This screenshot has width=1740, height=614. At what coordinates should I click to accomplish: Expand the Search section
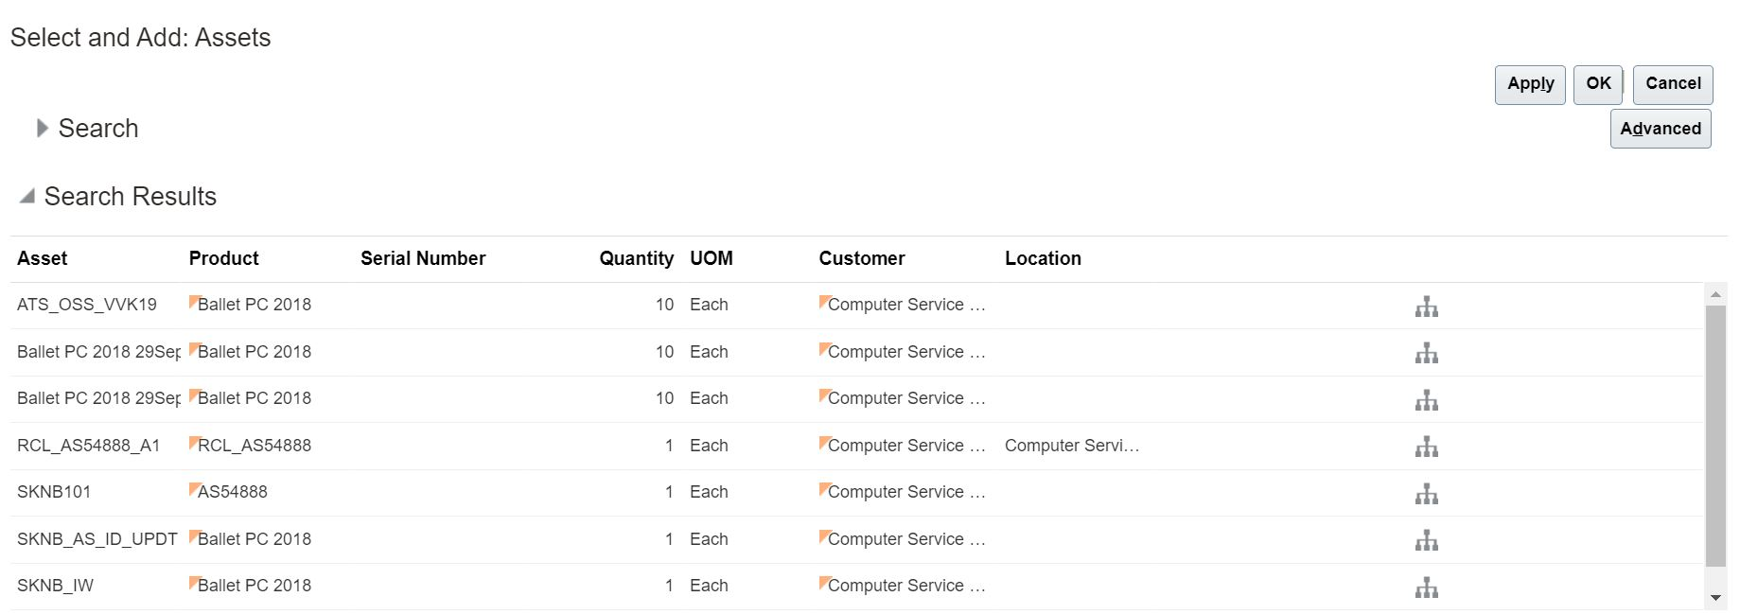coord(42,129)
